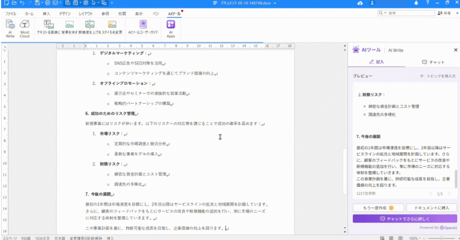Click the テキストを画像に tool
Viewport: 460px width, 240px height.
pyautogui.click(x=48, y=27)
